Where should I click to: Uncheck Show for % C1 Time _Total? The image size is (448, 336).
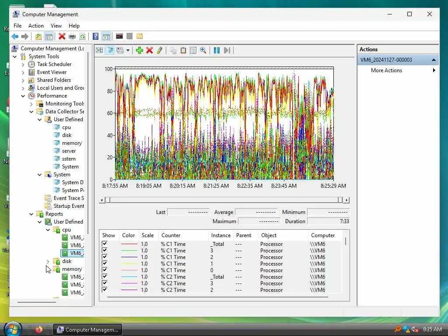105,244
